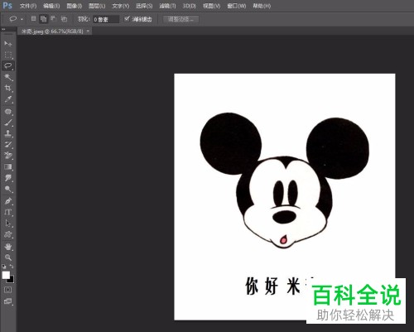Select the Gradient tool
414x332 pixels.
[x=8, y=166]
